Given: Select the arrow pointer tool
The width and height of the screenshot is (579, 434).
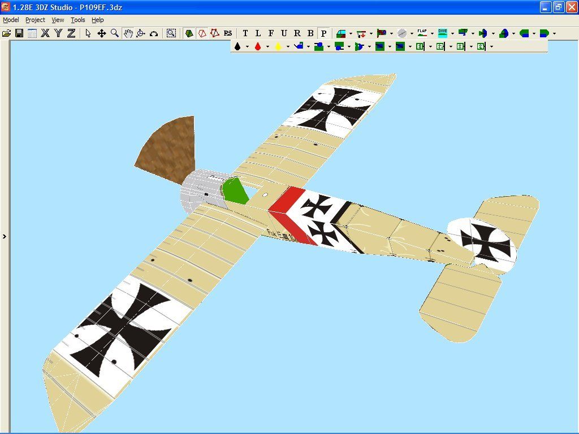Looking at the screenshot, I should (88, 33).
